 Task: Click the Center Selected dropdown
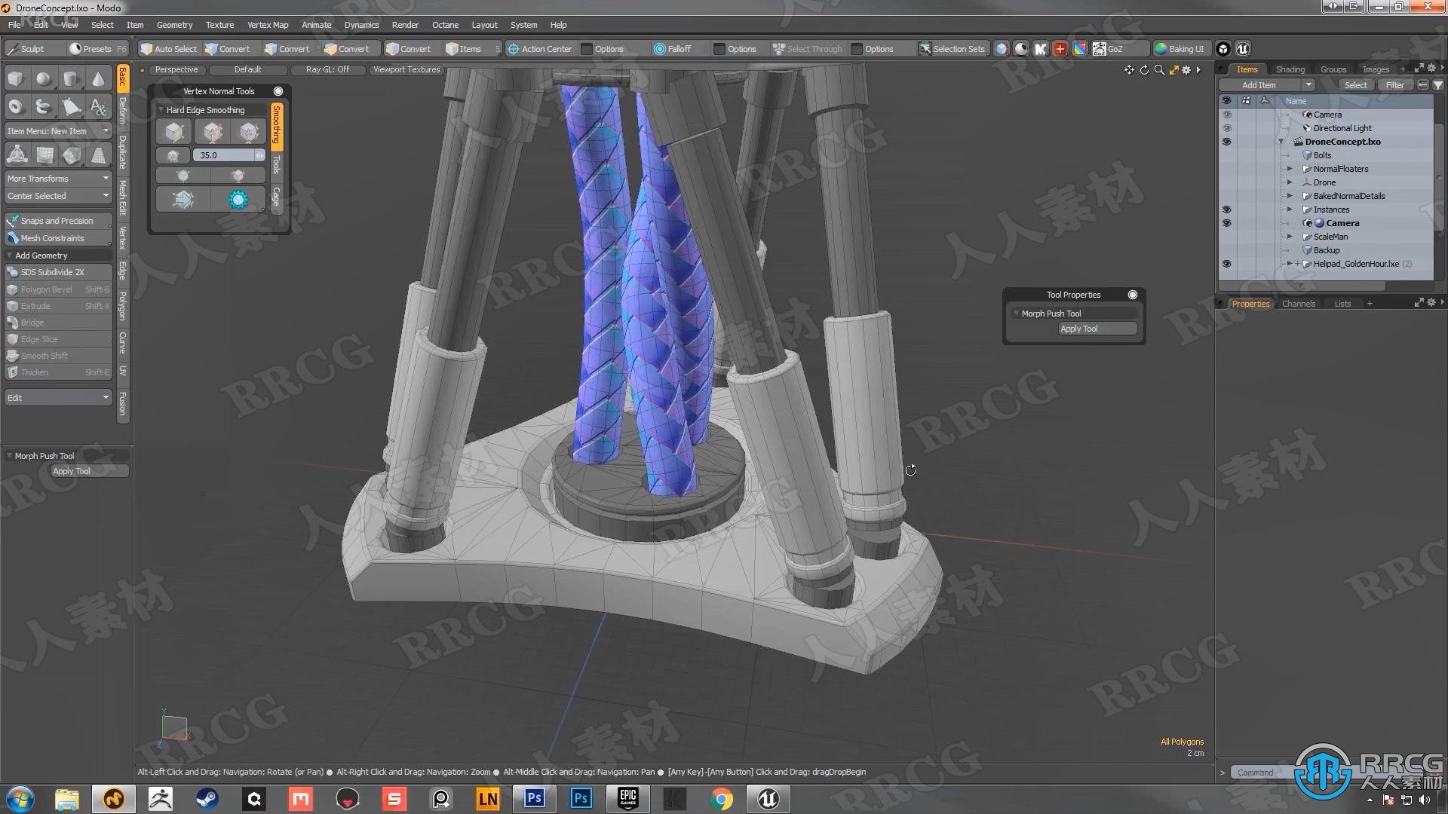tap(57, 194)
